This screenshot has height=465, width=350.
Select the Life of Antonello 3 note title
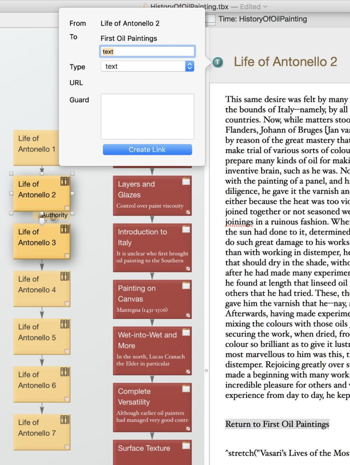[x=37, y=237]
